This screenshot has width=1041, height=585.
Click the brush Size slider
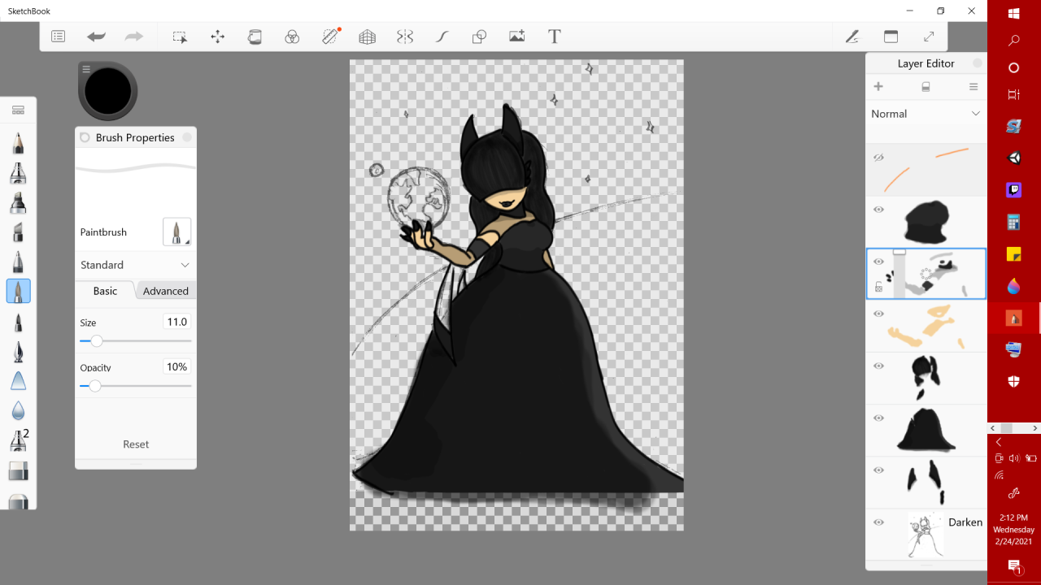pyautogui.click(x=136, y=341)
